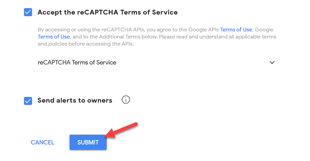Open Terms of Use link after Google APIs
This screenshot has width=310, height=161.
pyautogui.click(x=236, y=30)
